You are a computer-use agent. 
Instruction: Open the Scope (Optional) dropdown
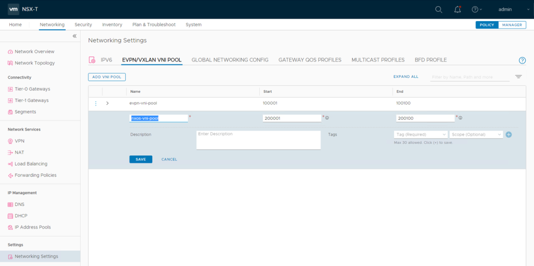click(475, 134)
